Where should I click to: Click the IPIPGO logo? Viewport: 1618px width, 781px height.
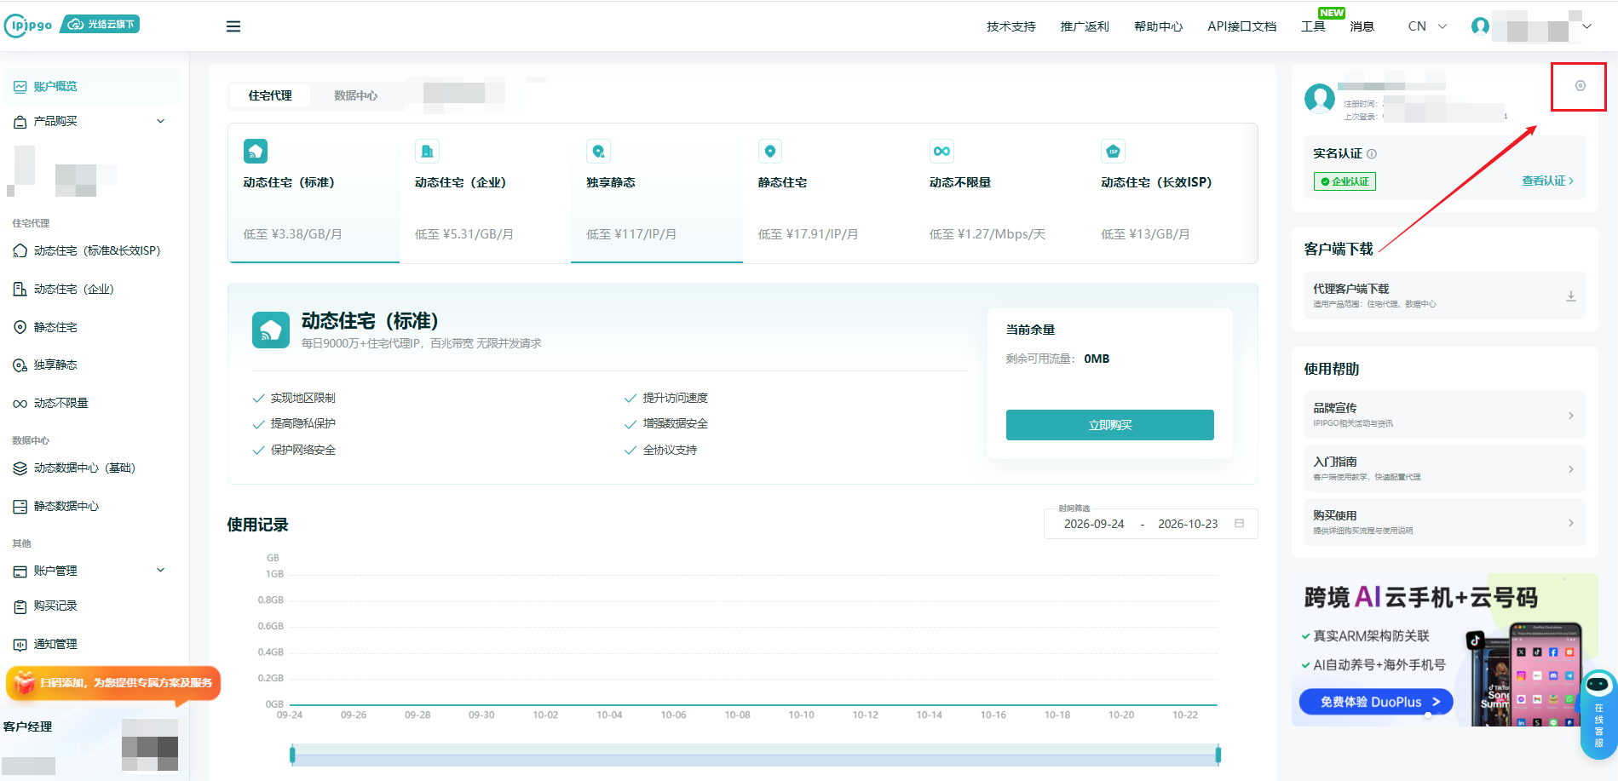click(x=29, y=26)
